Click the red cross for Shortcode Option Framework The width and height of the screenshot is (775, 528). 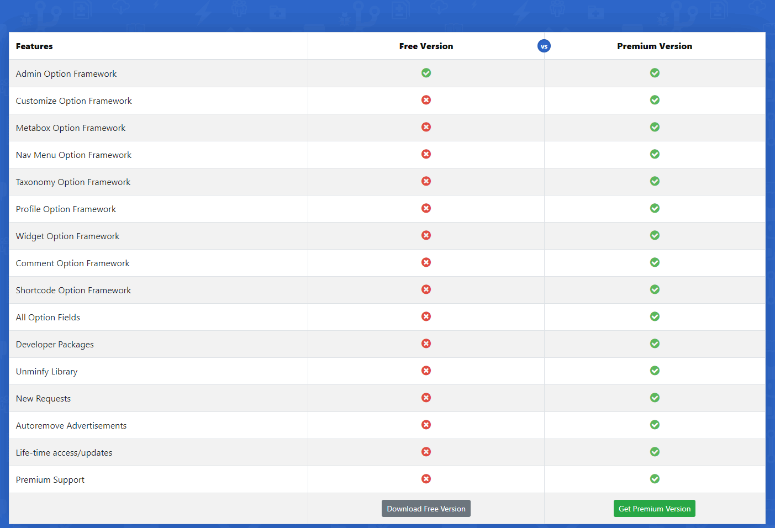pos(426,289)
